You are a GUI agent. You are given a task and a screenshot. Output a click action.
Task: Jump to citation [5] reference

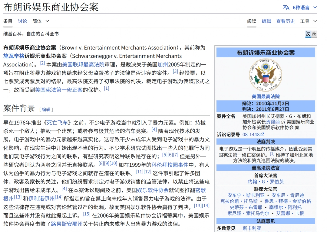tap(165, 155)
